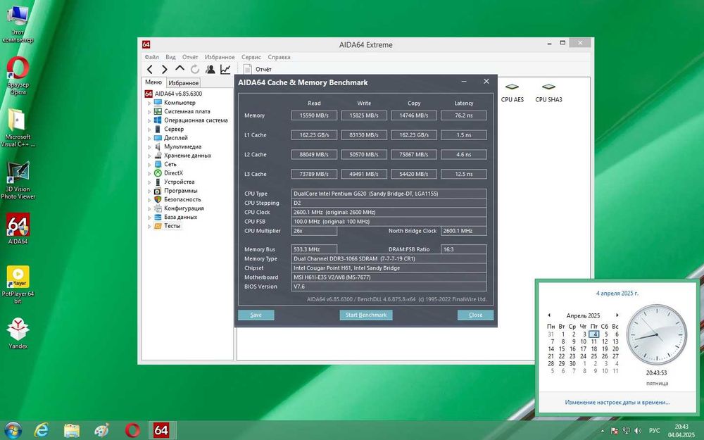The width and height of the screenshot is (704, 440).
Task: Open the user manager icon in toolbar
Action: pyautogui.click(x=210, y=69)
